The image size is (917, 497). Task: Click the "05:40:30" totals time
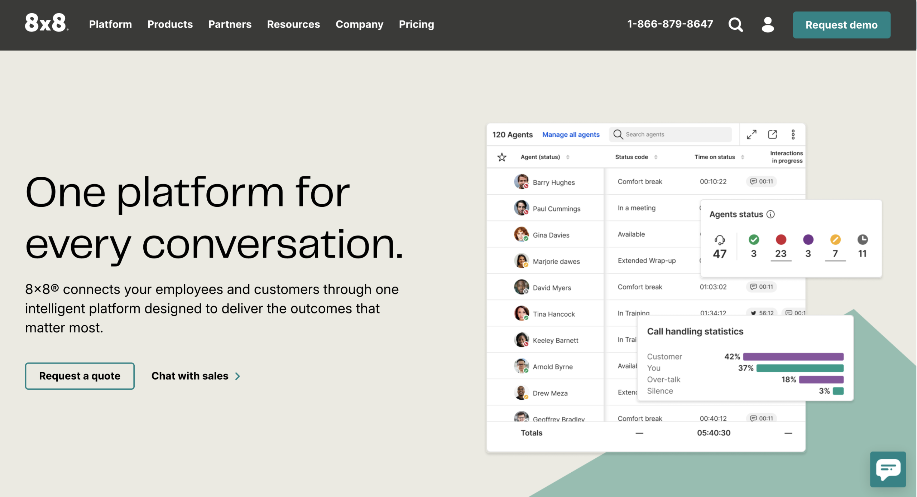point(714,433)
